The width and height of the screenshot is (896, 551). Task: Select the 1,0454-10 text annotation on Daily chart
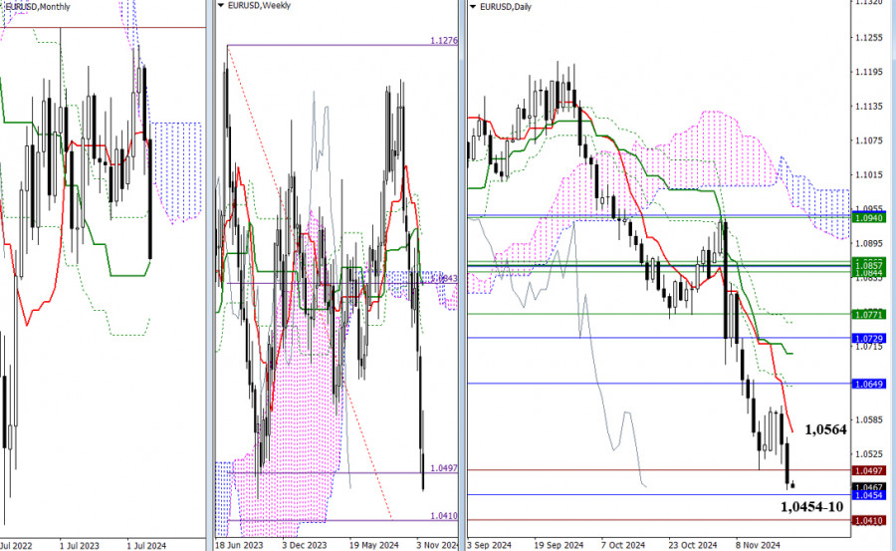[x=811, y=506]
